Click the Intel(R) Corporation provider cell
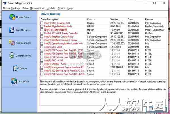The width and height of the screenshot is (170, 114). pyautogui.click(x=154, y=30)
